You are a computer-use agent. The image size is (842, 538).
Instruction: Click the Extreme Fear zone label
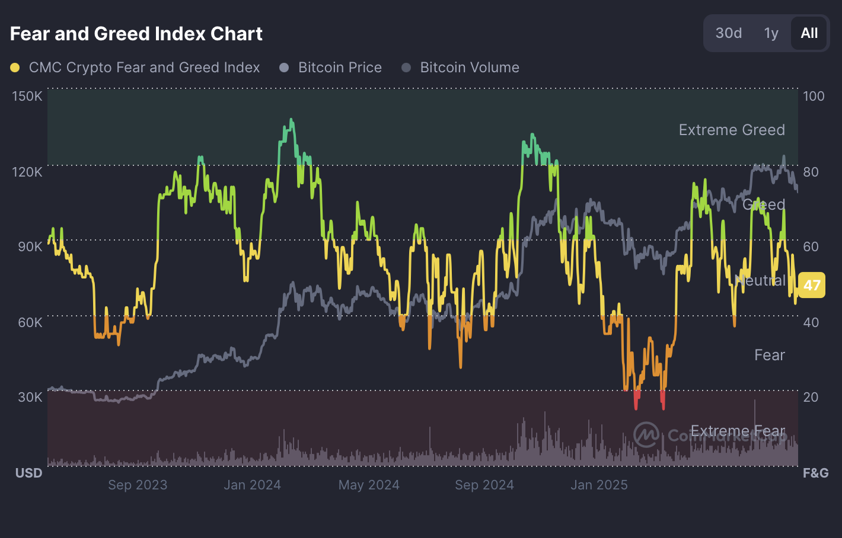(738, 431)
